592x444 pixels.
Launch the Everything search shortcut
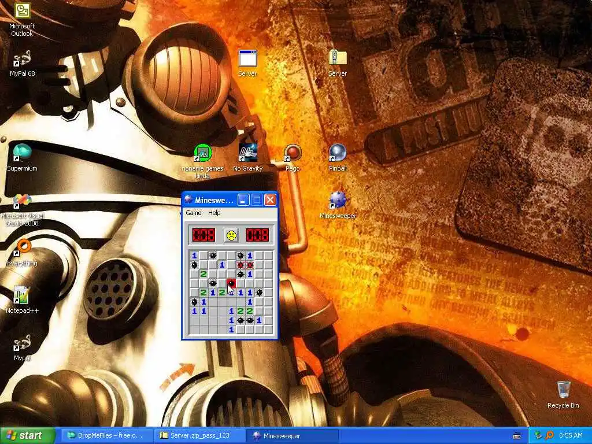pos(22,253)
